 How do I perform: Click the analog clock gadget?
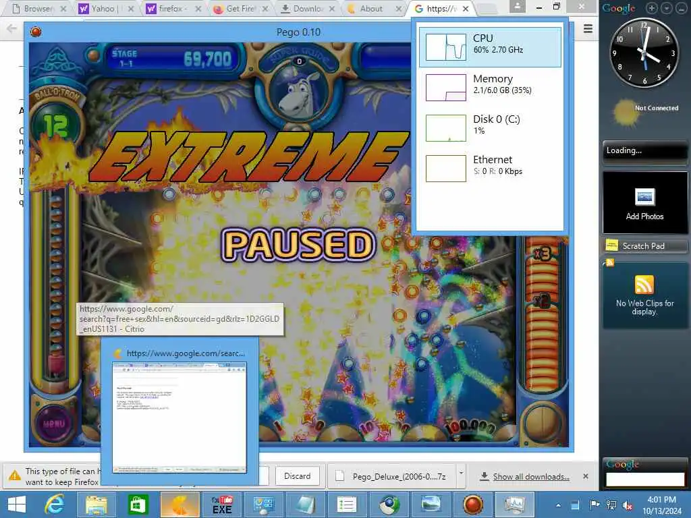[x=644, y=53]
